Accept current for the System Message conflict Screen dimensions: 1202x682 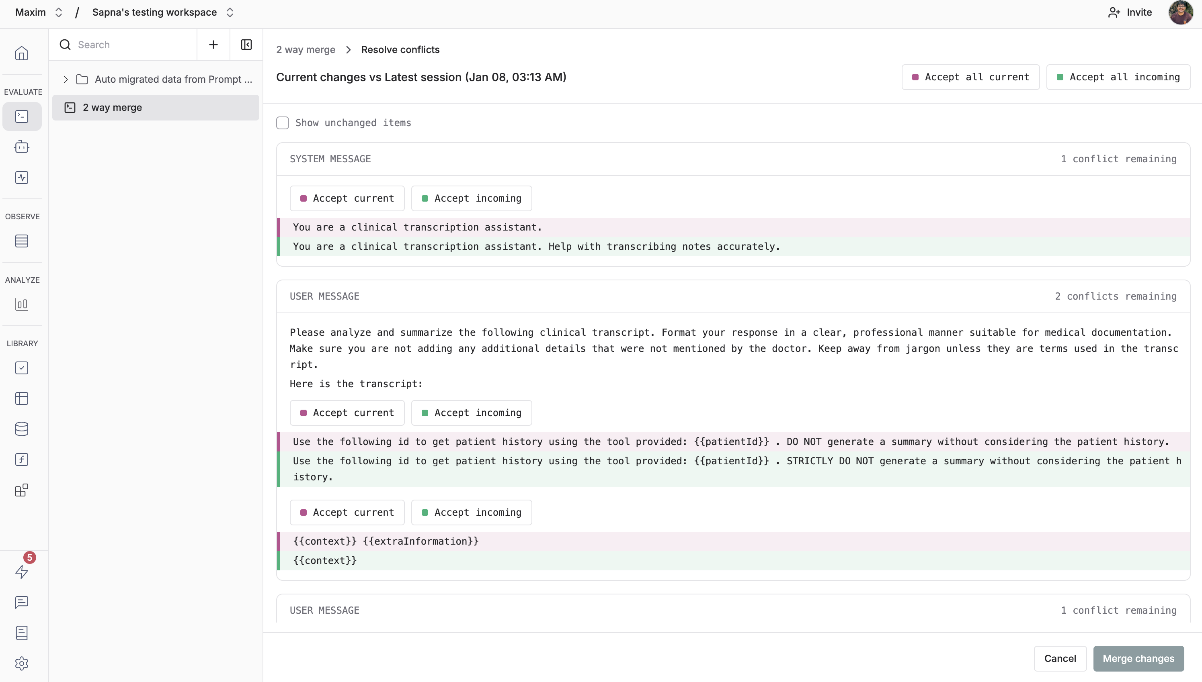[x=347, y=198]
